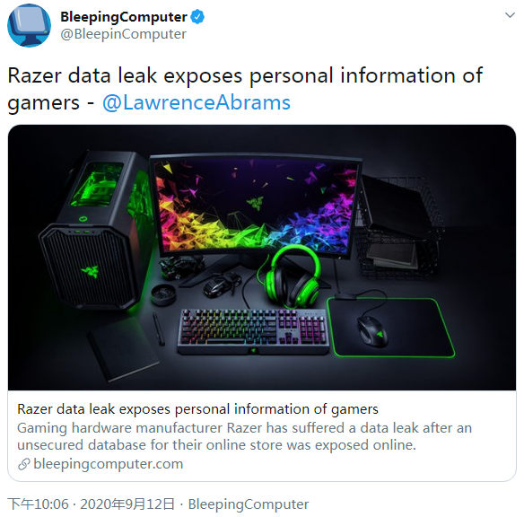
Task: Click the BleepingComputer profile avatar
Action: (29, 25)
